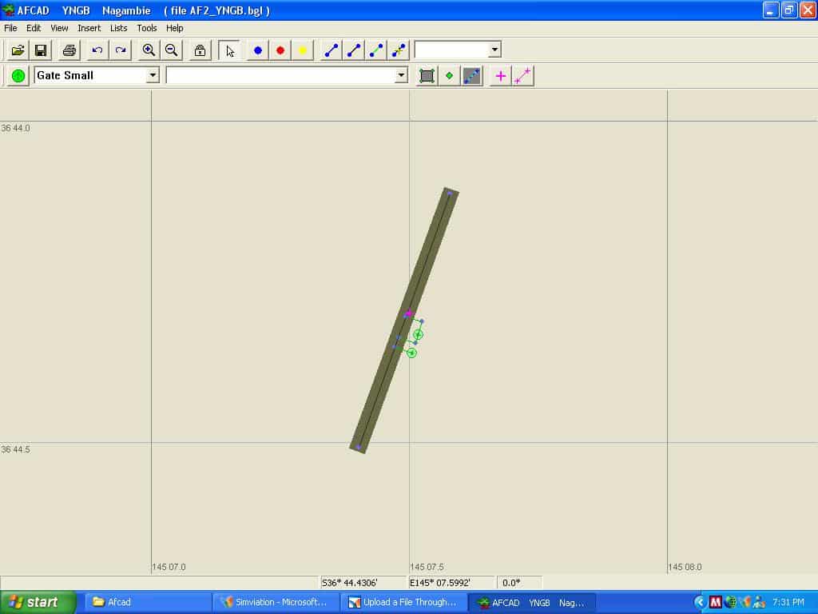The width and height of the screenshot is (818, 614).
Task: Select the blue node dot tool
Action: [x=258, y=50]
